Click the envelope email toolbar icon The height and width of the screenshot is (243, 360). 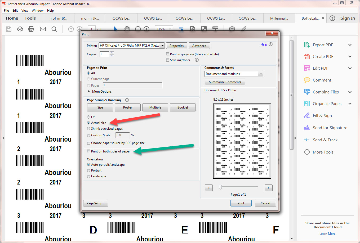coord(43,29)
